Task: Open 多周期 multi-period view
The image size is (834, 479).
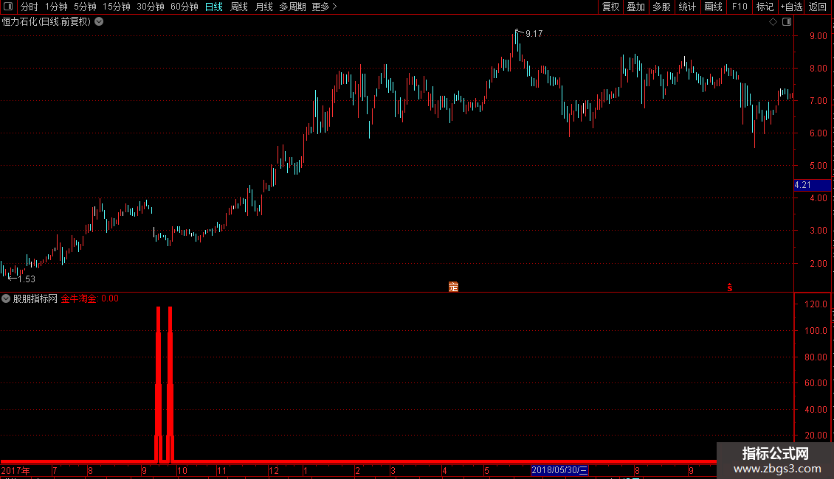Action: [292, 7]
